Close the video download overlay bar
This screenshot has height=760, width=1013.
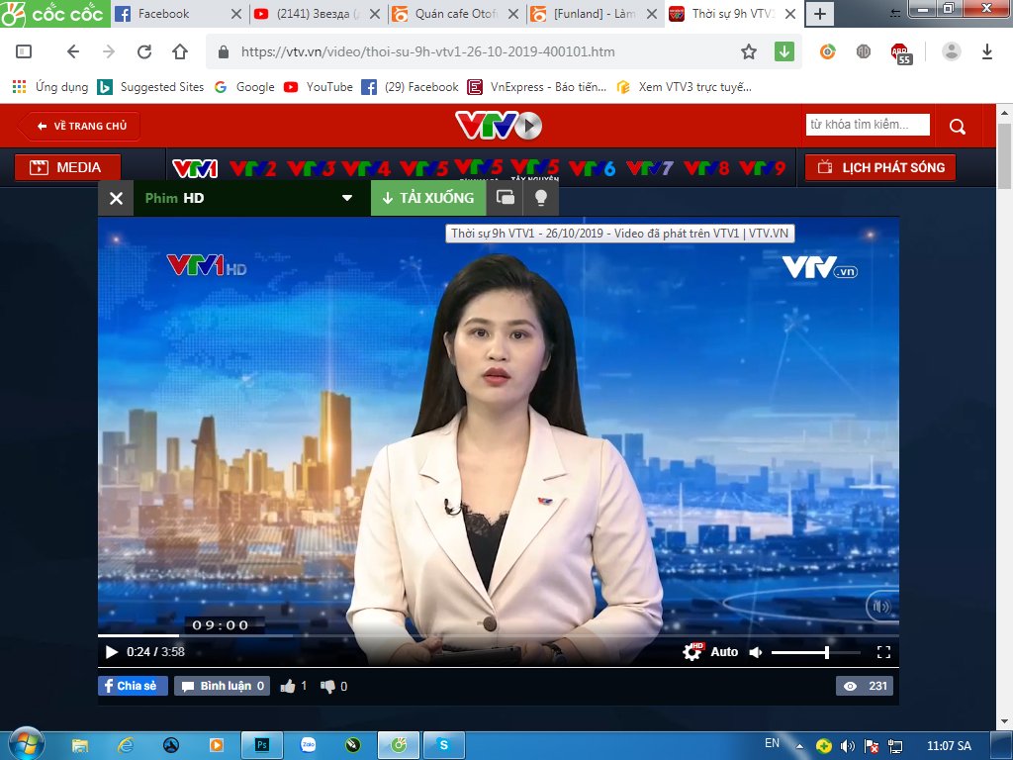tap(116, 198)
